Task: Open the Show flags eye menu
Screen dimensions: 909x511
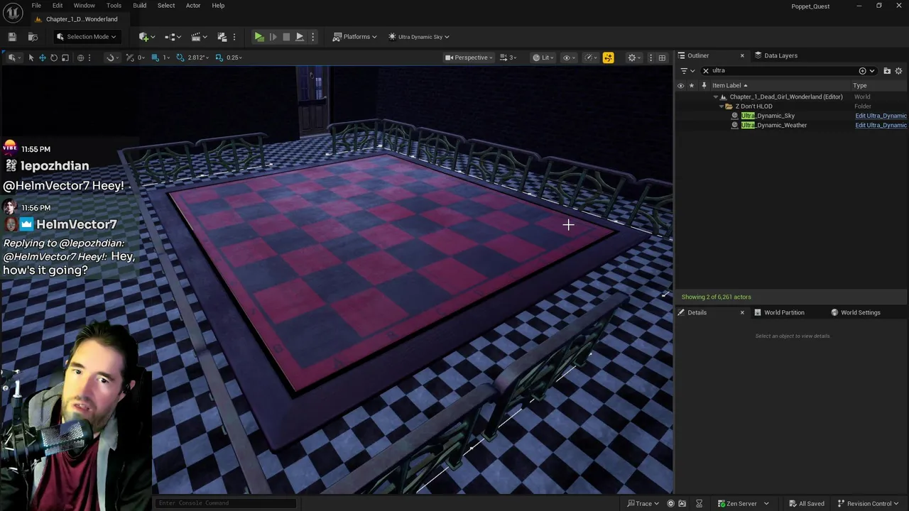Action: (567, 57)
